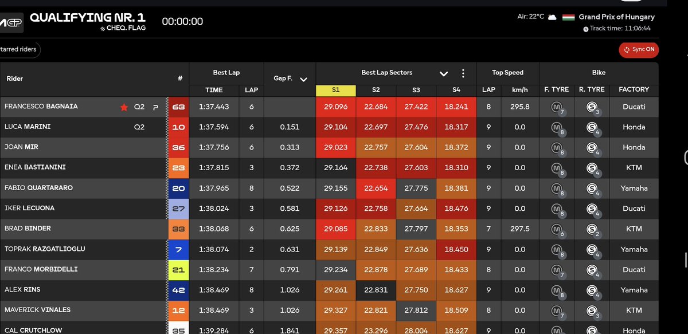Click the red star on Francesco Bagnaia's row

[x=123, y=107]
